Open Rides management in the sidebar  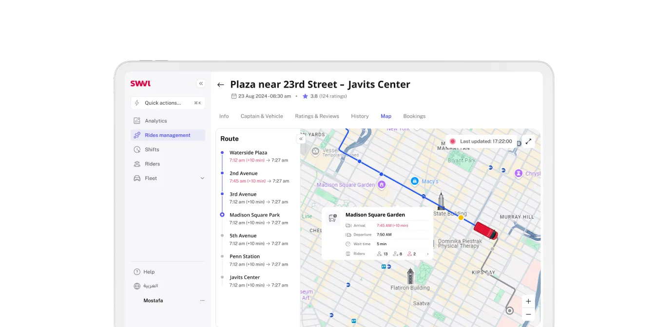168,135
